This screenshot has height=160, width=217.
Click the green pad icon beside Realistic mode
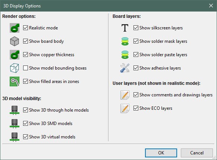coord(15,28)
